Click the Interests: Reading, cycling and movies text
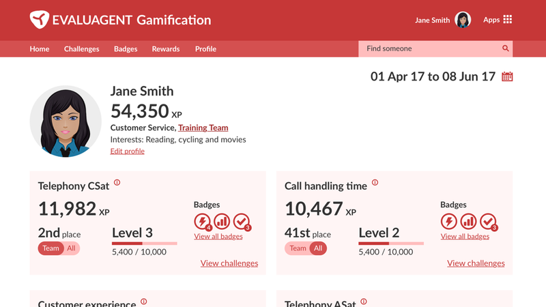 pyautogui.click(x=178, y=140)
